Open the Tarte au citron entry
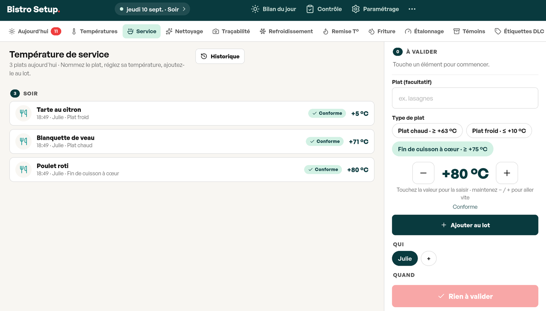 coord(192,113)
